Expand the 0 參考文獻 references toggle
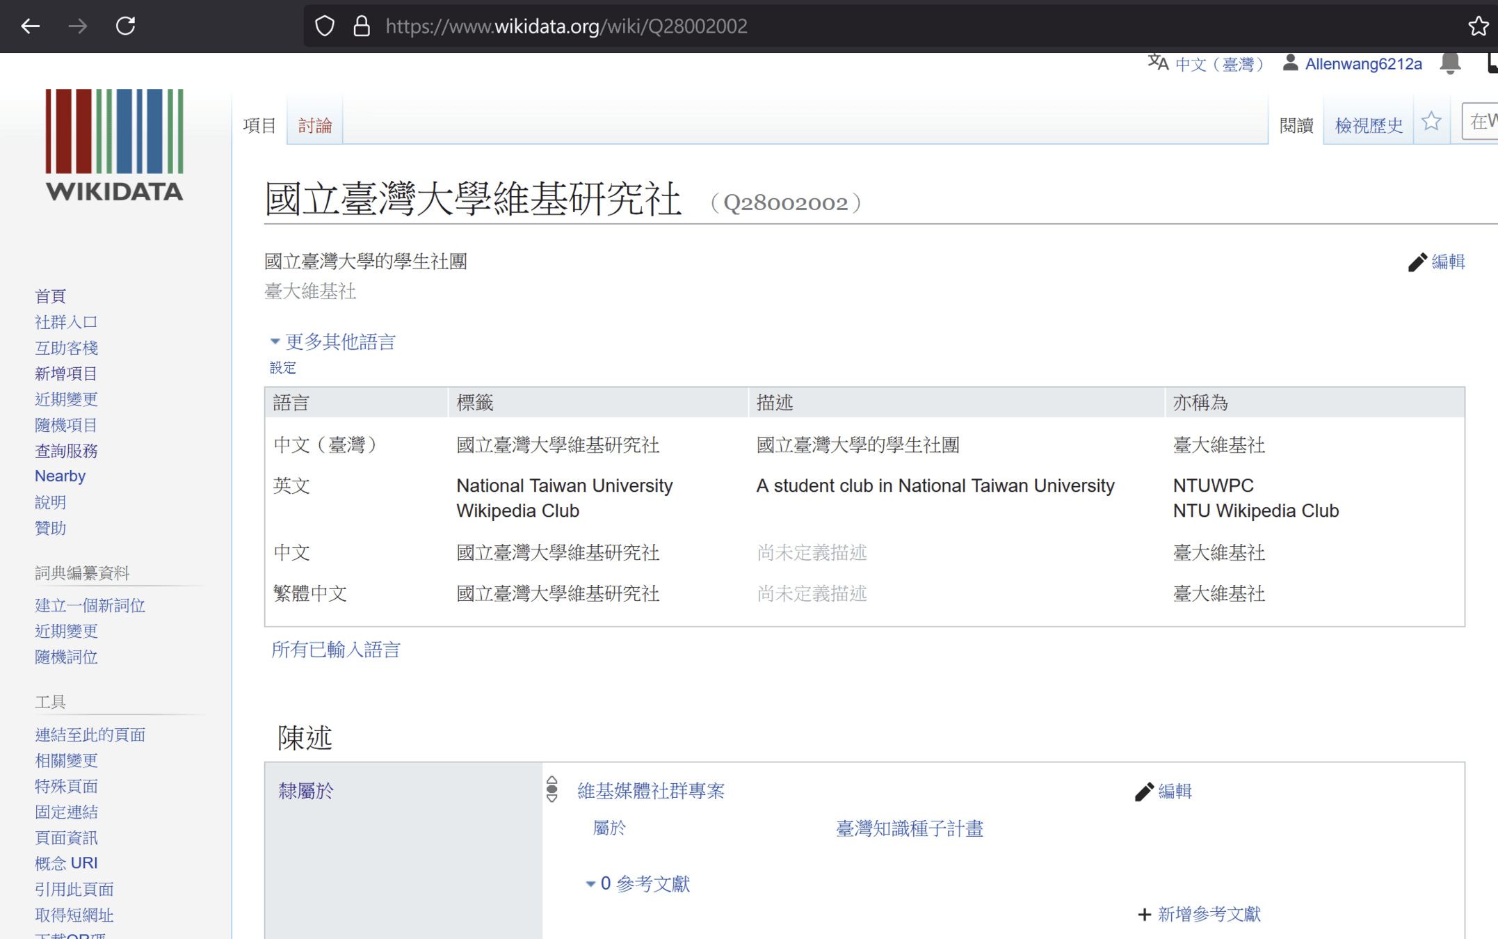Screen dimensions: 1498x939 [x=637, y=883]
